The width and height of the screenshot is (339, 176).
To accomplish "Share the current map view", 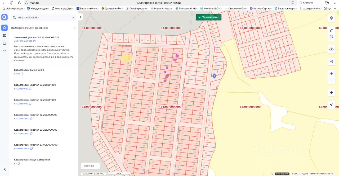I will (x=331, y=61).
